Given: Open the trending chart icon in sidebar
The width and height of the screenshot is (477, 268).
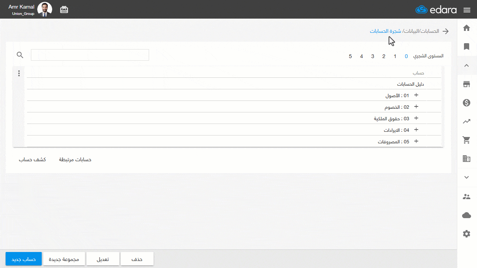Looking at the screenshot, I should point(467,121).
